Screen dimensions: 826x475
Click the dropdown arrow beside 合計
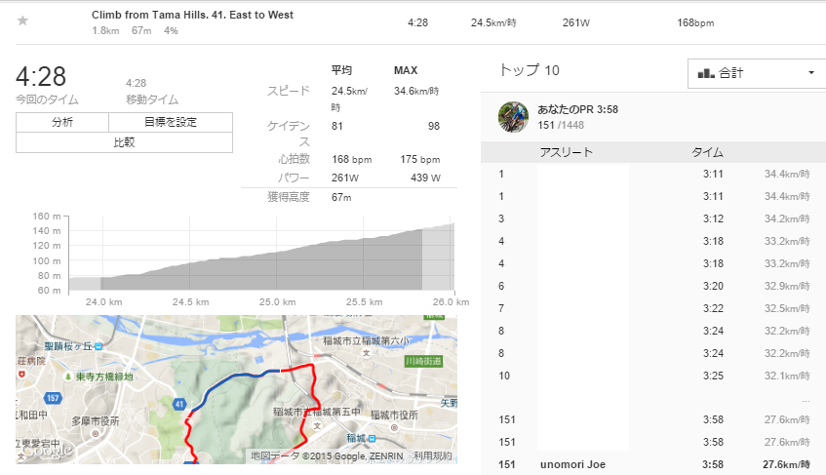point(810,74)
